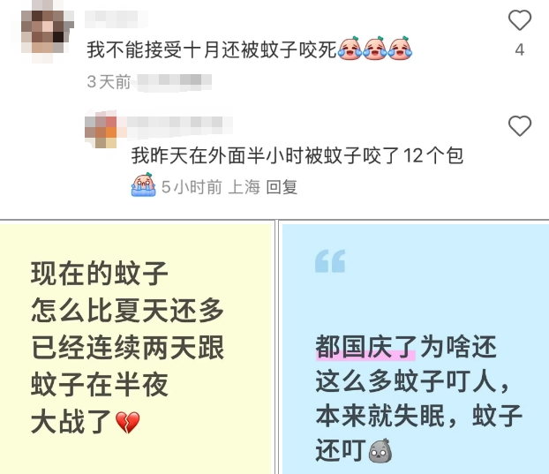Click the 上海 location label
Screen dimensions: 549x474
click(244, 187)
